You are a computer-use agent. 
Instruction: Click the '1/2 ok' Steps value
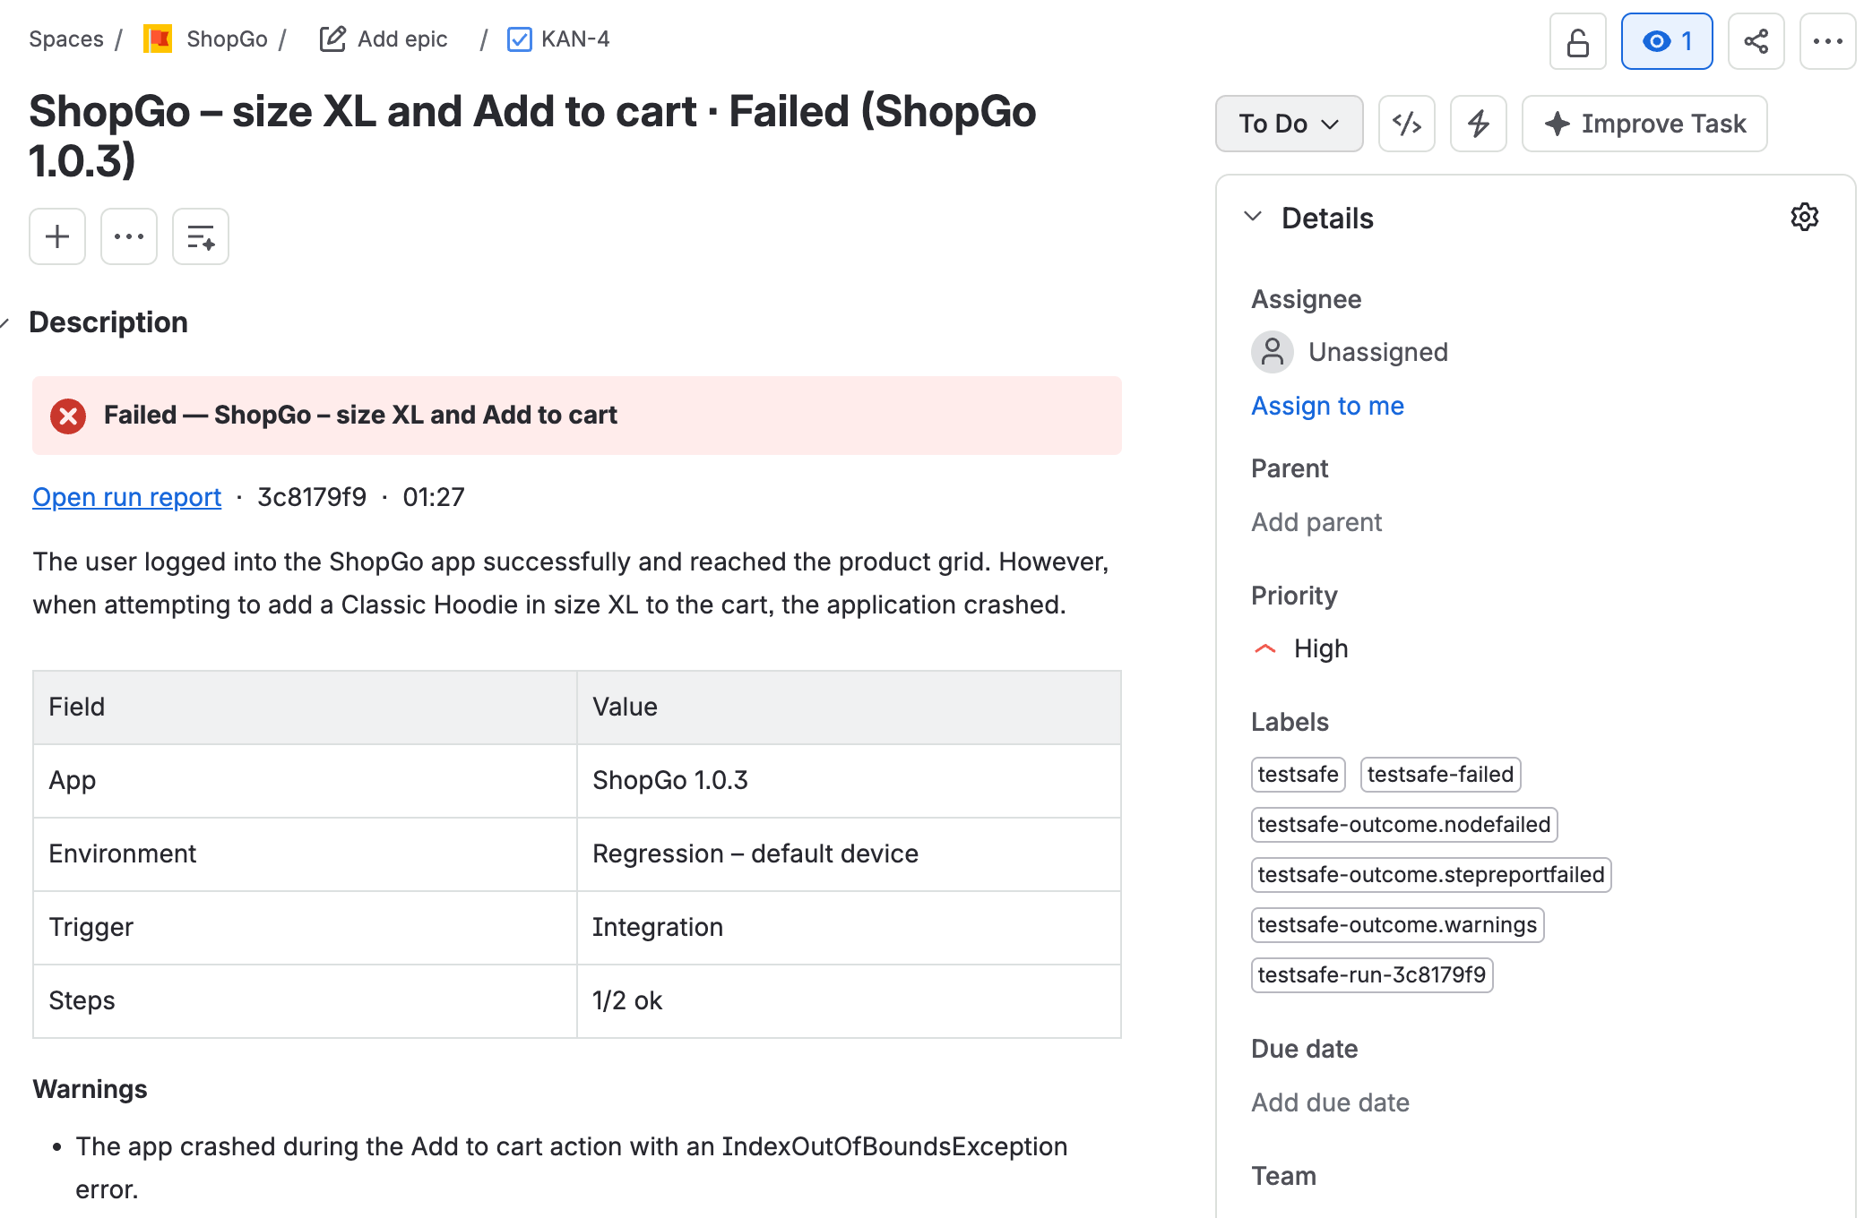627,1001
